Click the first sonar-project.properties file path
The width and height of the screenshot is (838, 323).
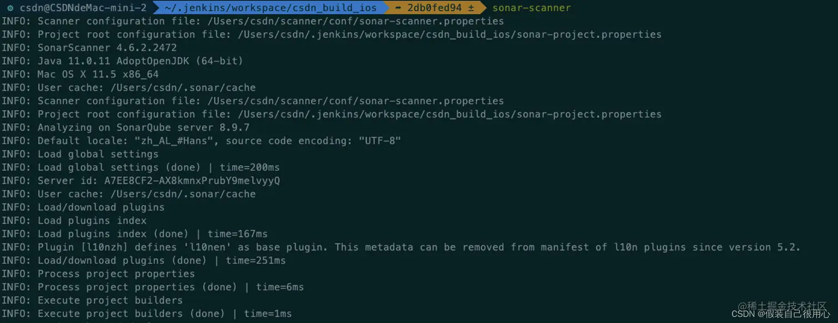coord(449,35)
